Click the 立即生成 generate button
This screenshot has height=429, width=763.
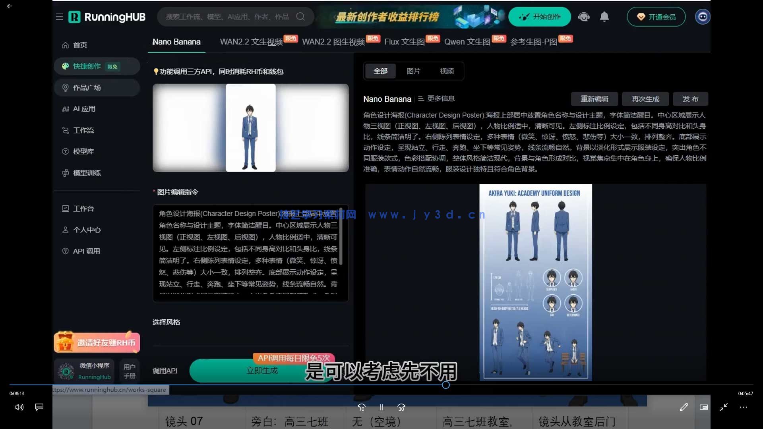point(261,371)
